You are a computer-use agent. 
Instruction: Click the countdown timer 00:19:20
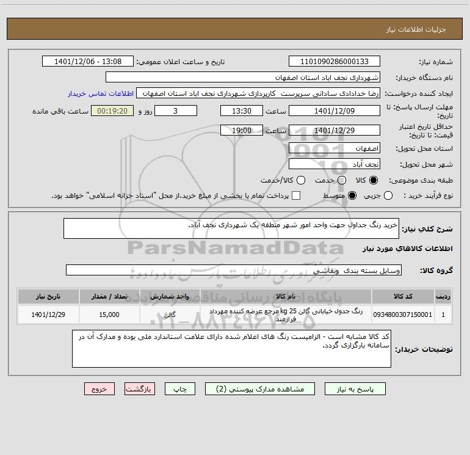click(x=112, y=111)
